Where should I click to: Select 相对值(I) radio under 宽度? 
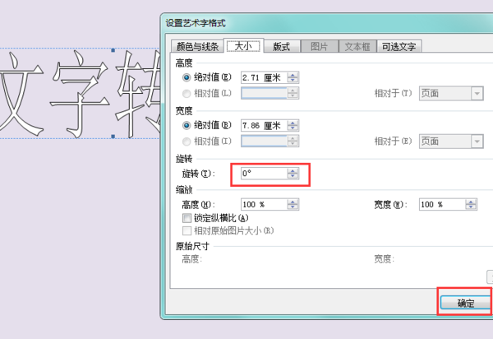pos(187,142)
